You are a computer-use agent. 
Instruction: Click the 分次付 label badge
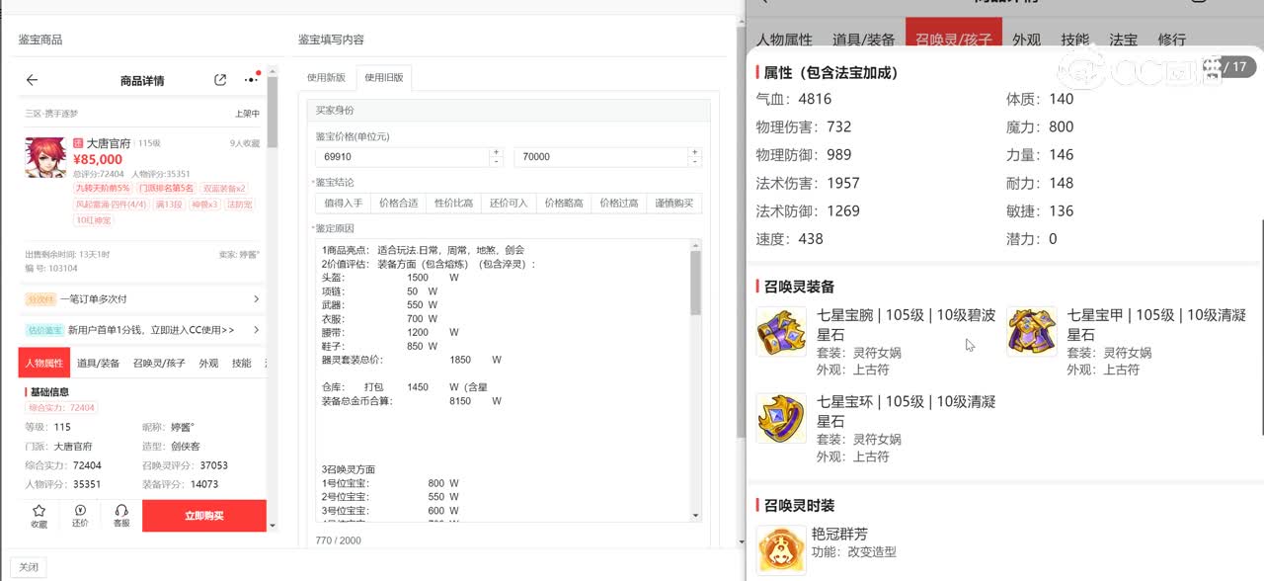(40, 298)
